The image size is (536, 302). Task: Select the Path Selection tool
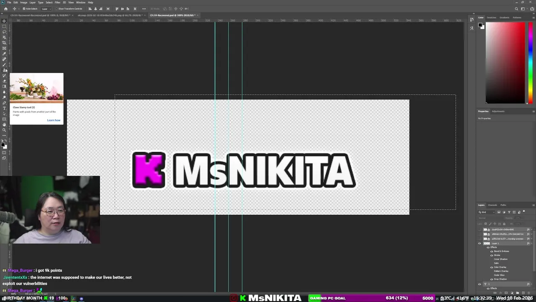point(4,113)
